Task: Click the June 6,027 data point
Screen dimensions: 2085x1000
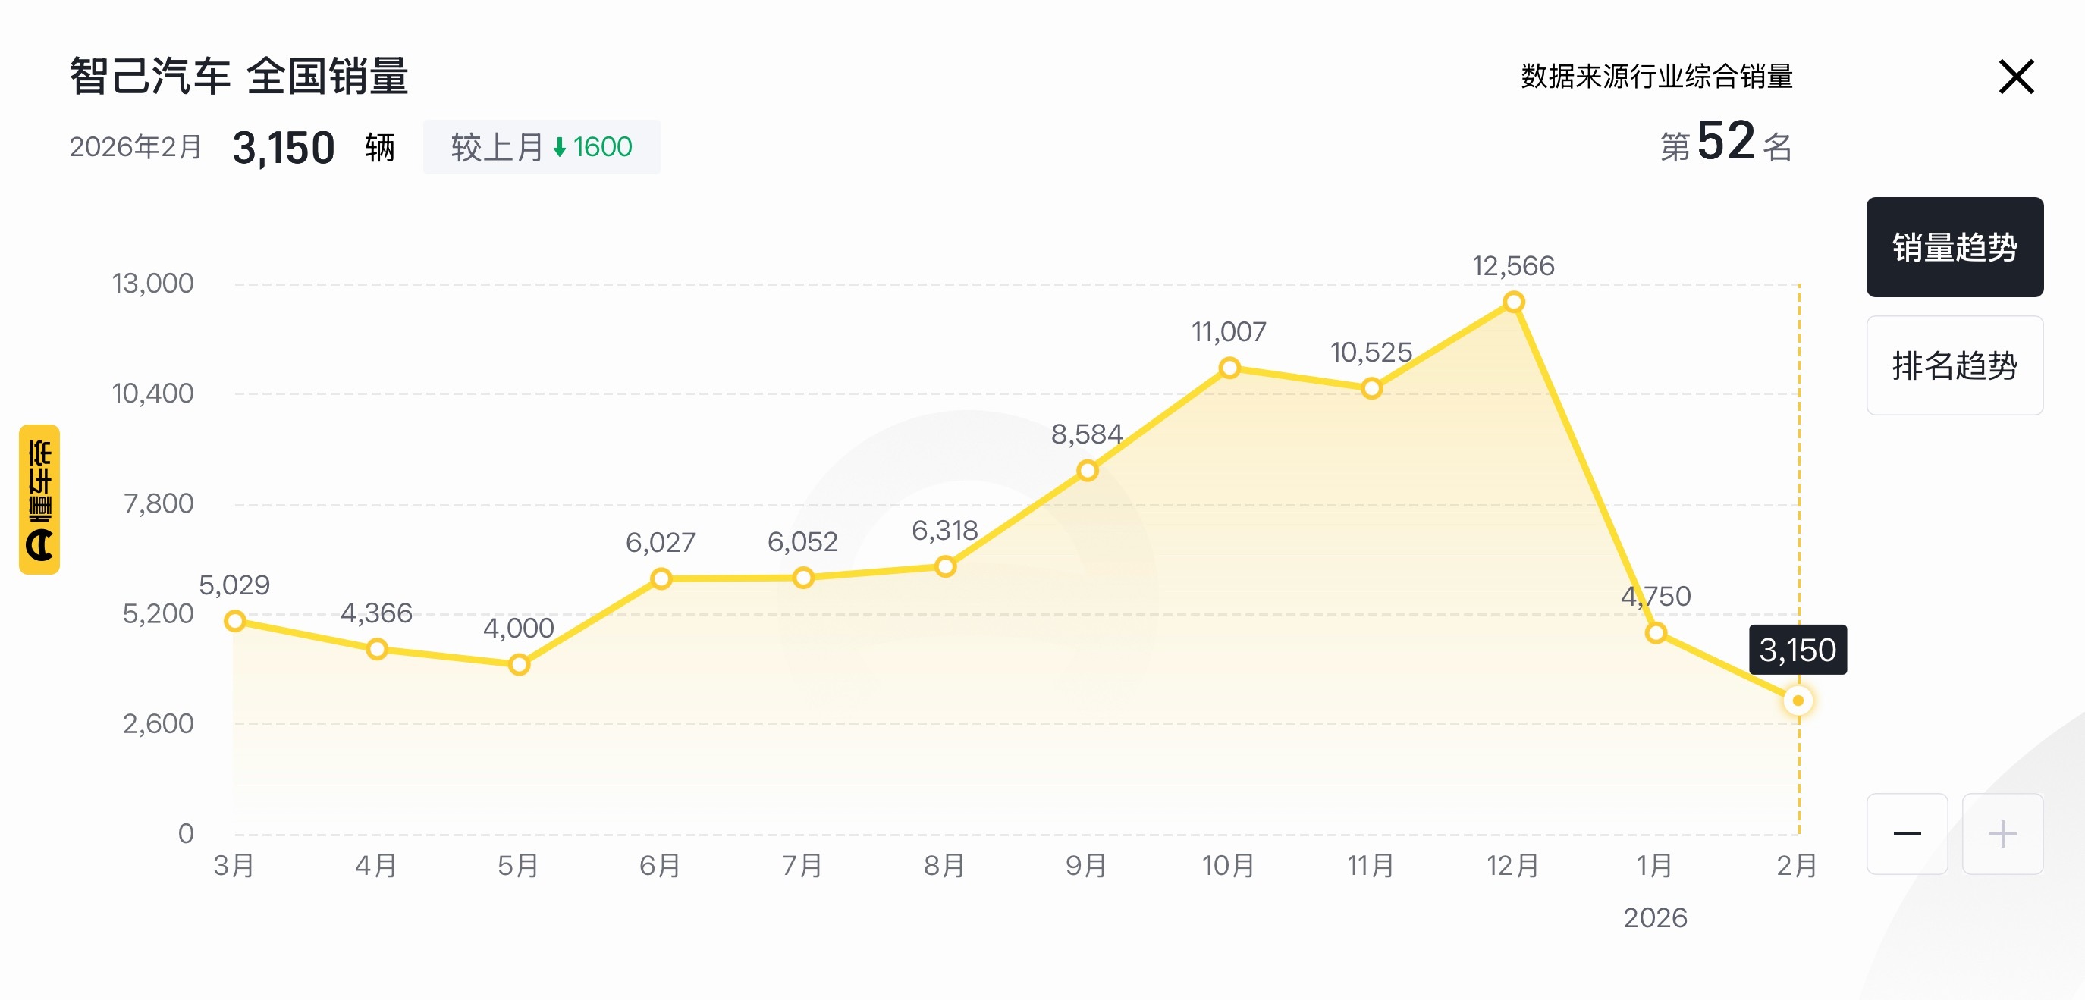Action: tap(661, 579)
